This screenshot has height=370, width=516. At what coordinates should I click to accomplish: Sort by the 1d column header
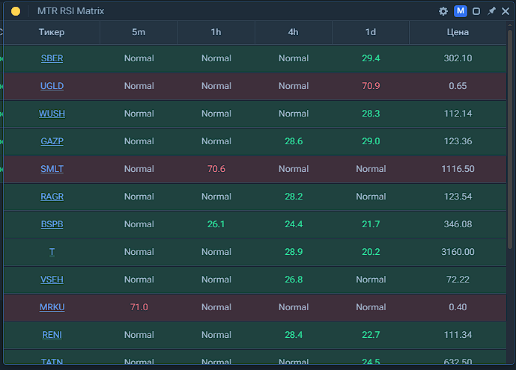click(x=371, y=32)
